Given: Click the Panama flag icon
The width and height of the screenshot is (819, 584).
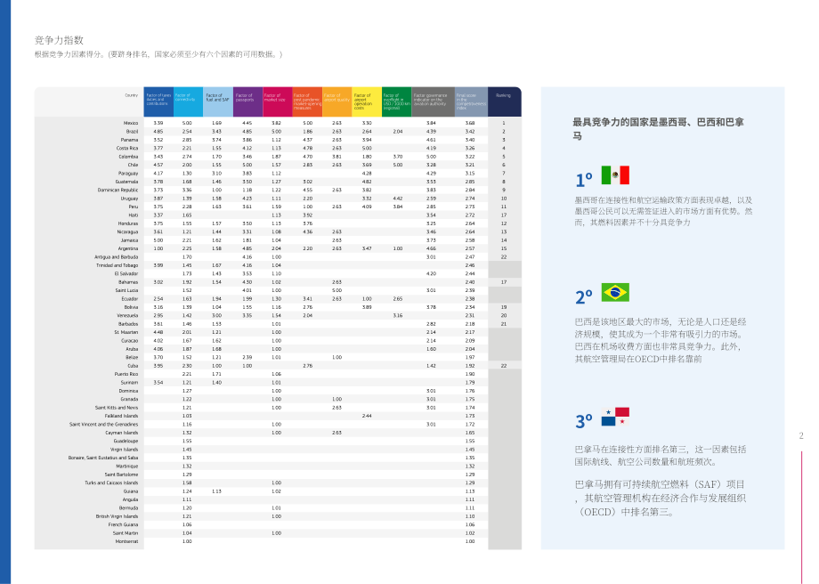Looking at the screenshot, I should 615,417.
